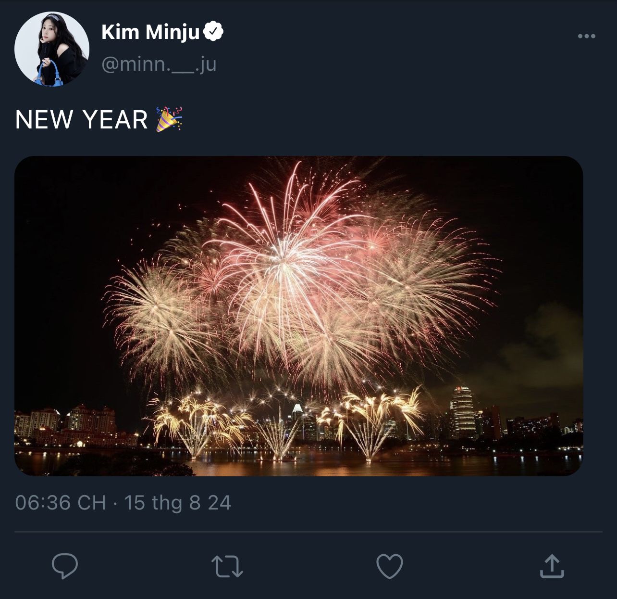Open the @minn.__.ju handle link
The image size is (617, 599).
[159, 64]
